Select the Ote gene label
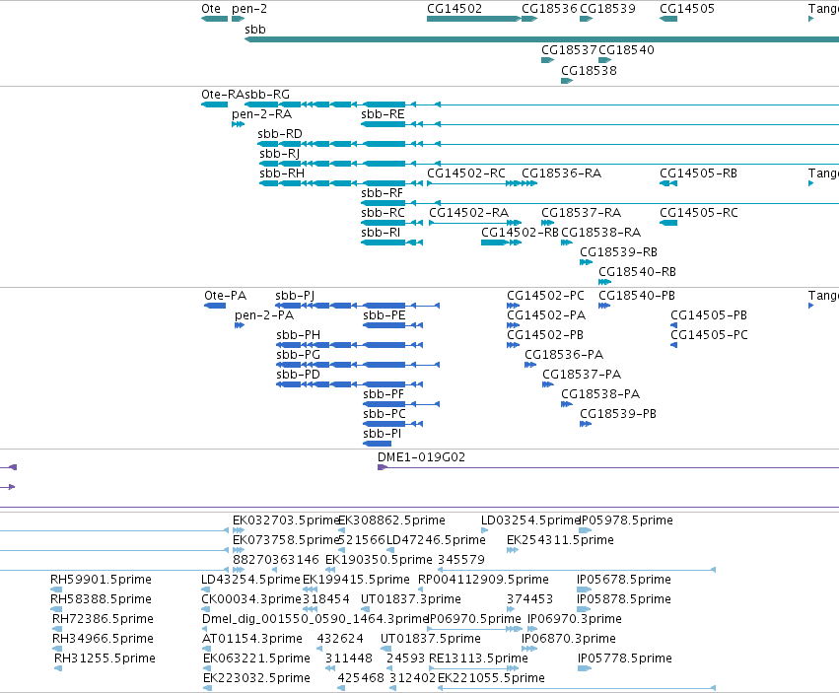 tap(211, 9)
